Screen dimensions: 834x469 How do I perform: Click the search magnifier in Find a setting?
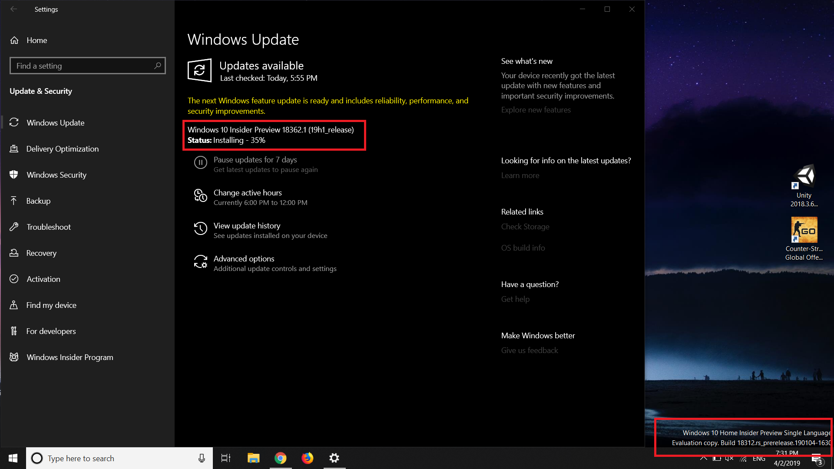[x=158, y=66]
